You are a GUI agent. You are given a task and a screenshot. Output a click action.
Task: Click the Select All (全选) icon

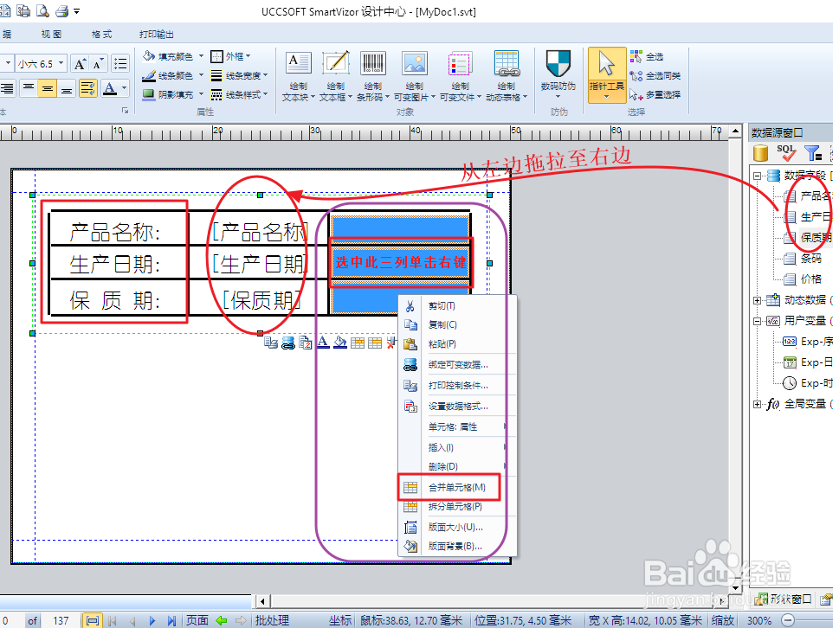[636, 56]
